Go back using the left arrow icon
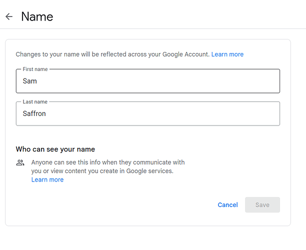Image resolution: width=306 pixels, height=250 pixels. [9, 16]
